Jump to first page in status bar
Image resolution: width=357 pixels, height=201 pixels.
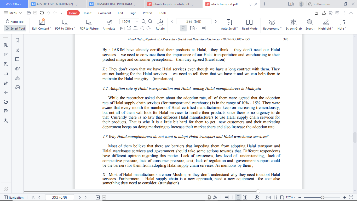click(33, 197)
